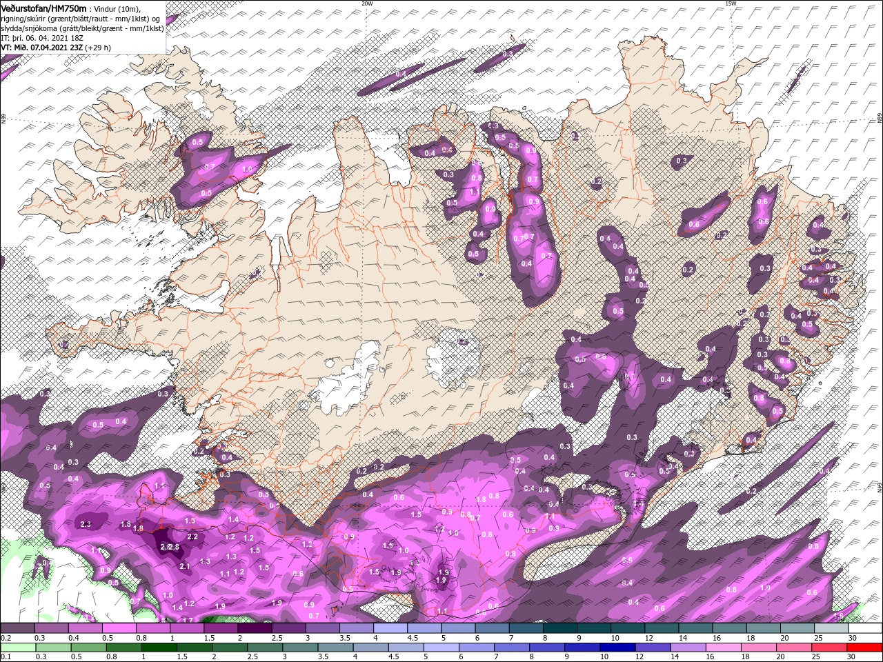Select snow scale swatch between 2 and 2.5
The image size is (883, 662).
click(x=255, y=628)
